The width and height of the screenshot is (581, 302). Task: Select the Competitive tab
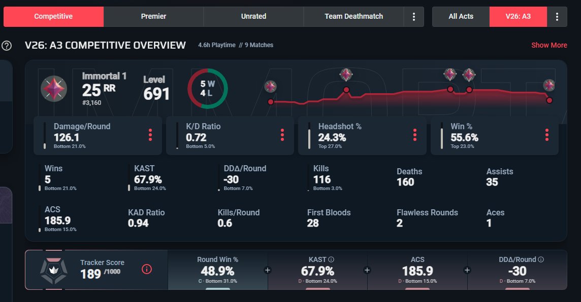[x=53, y=17]
